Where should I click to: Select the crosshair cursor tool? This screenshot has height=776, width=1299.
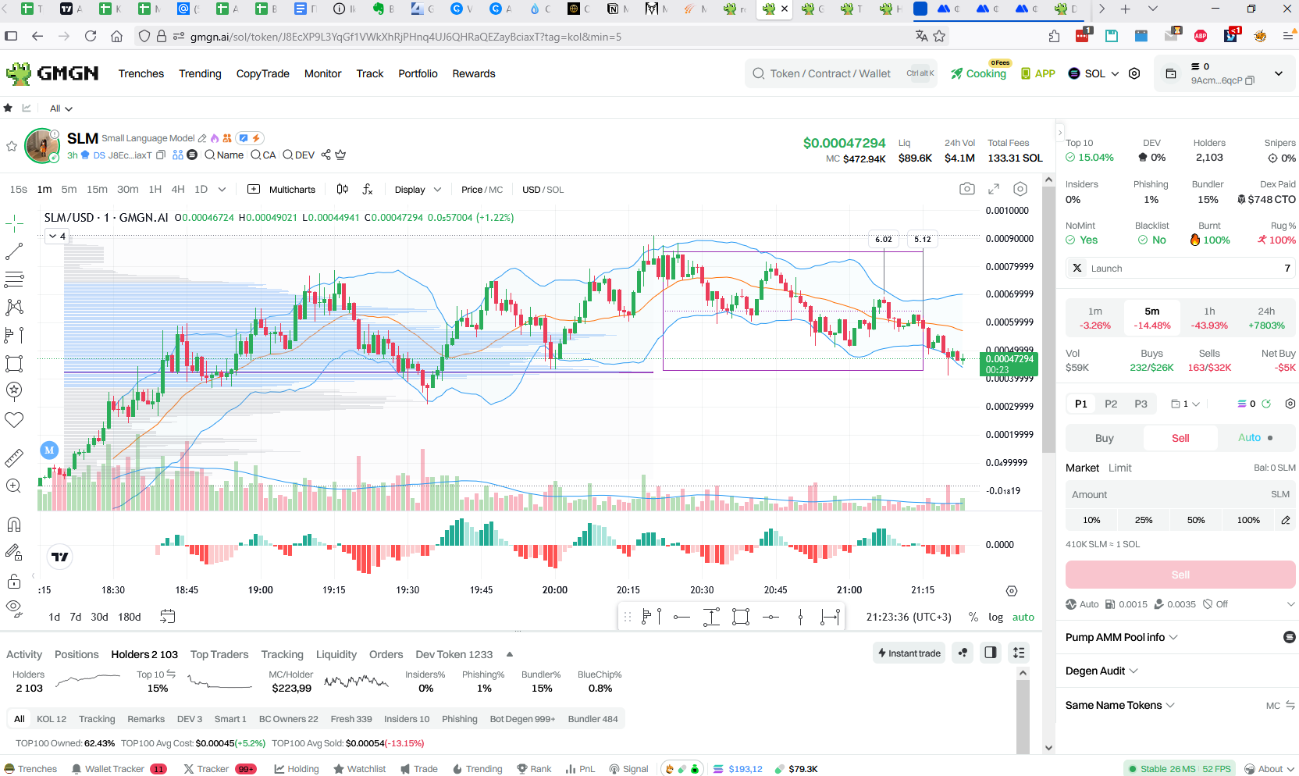[x=14, y=224]
